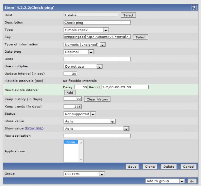Click the help question mark icon
The width and height of the screenshot is (201, 186).
194,8
